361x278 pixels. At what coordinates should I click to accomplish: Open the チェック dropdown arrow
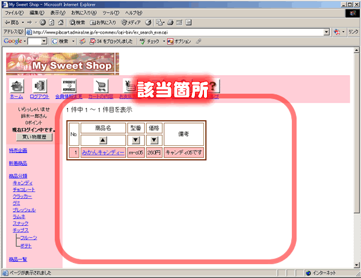coord(164,41)
